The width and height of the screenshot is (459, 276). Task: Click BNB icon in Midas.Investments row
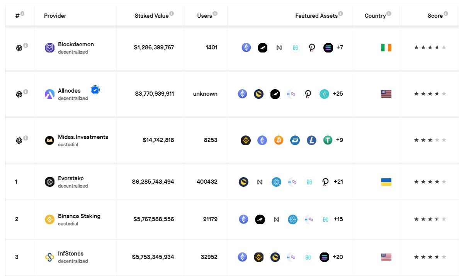[x=246, y=141]
